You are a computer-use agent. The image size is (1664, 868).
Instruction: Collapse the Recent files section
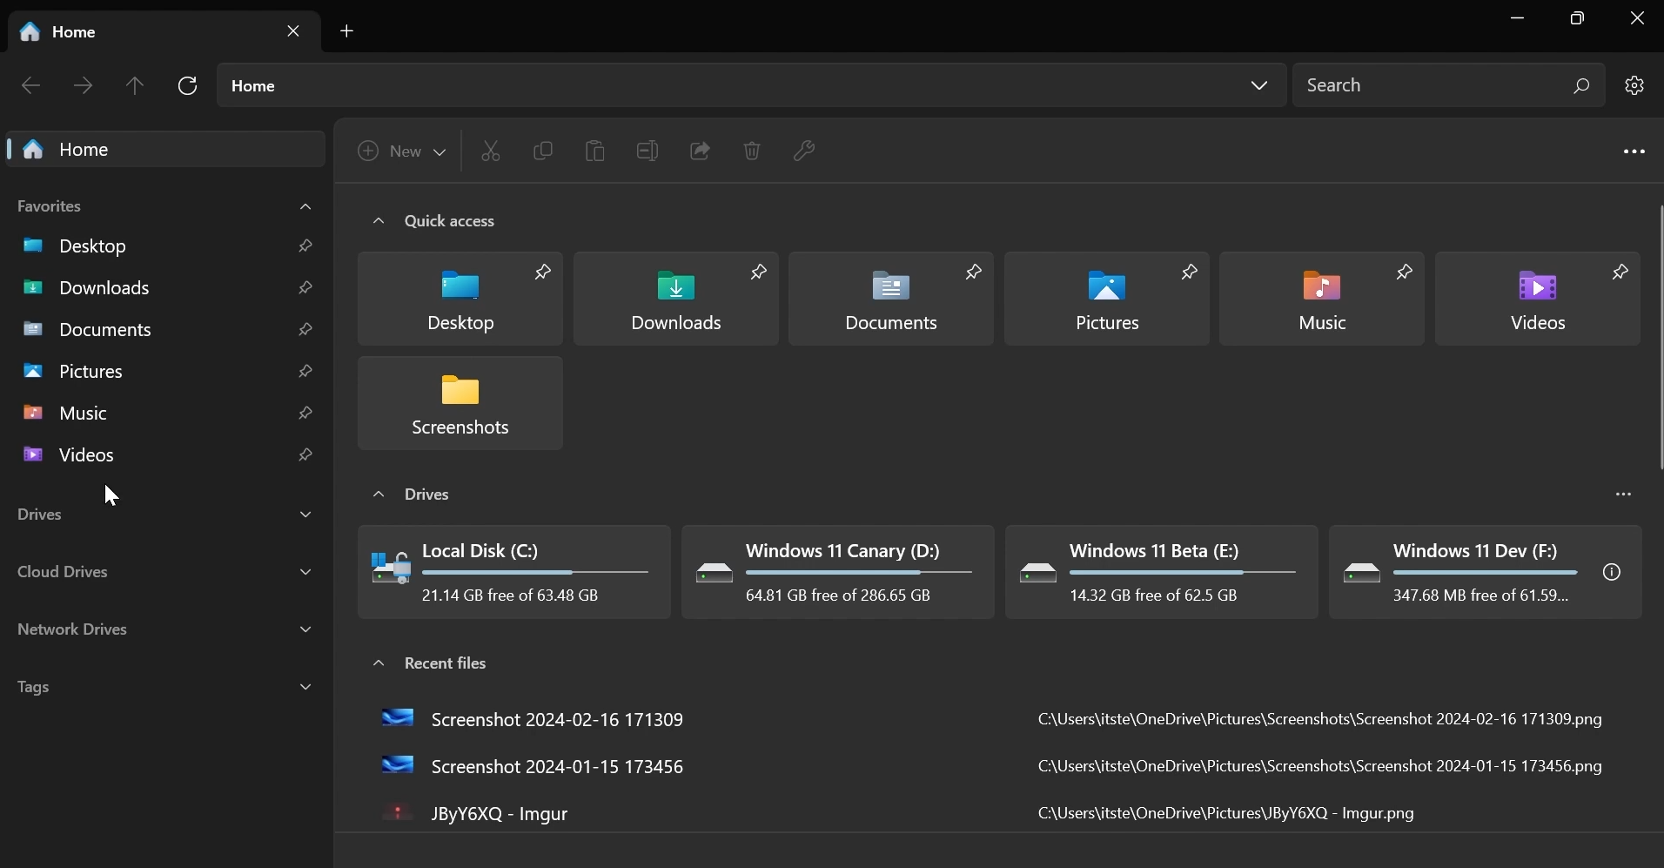click(379, 663)
